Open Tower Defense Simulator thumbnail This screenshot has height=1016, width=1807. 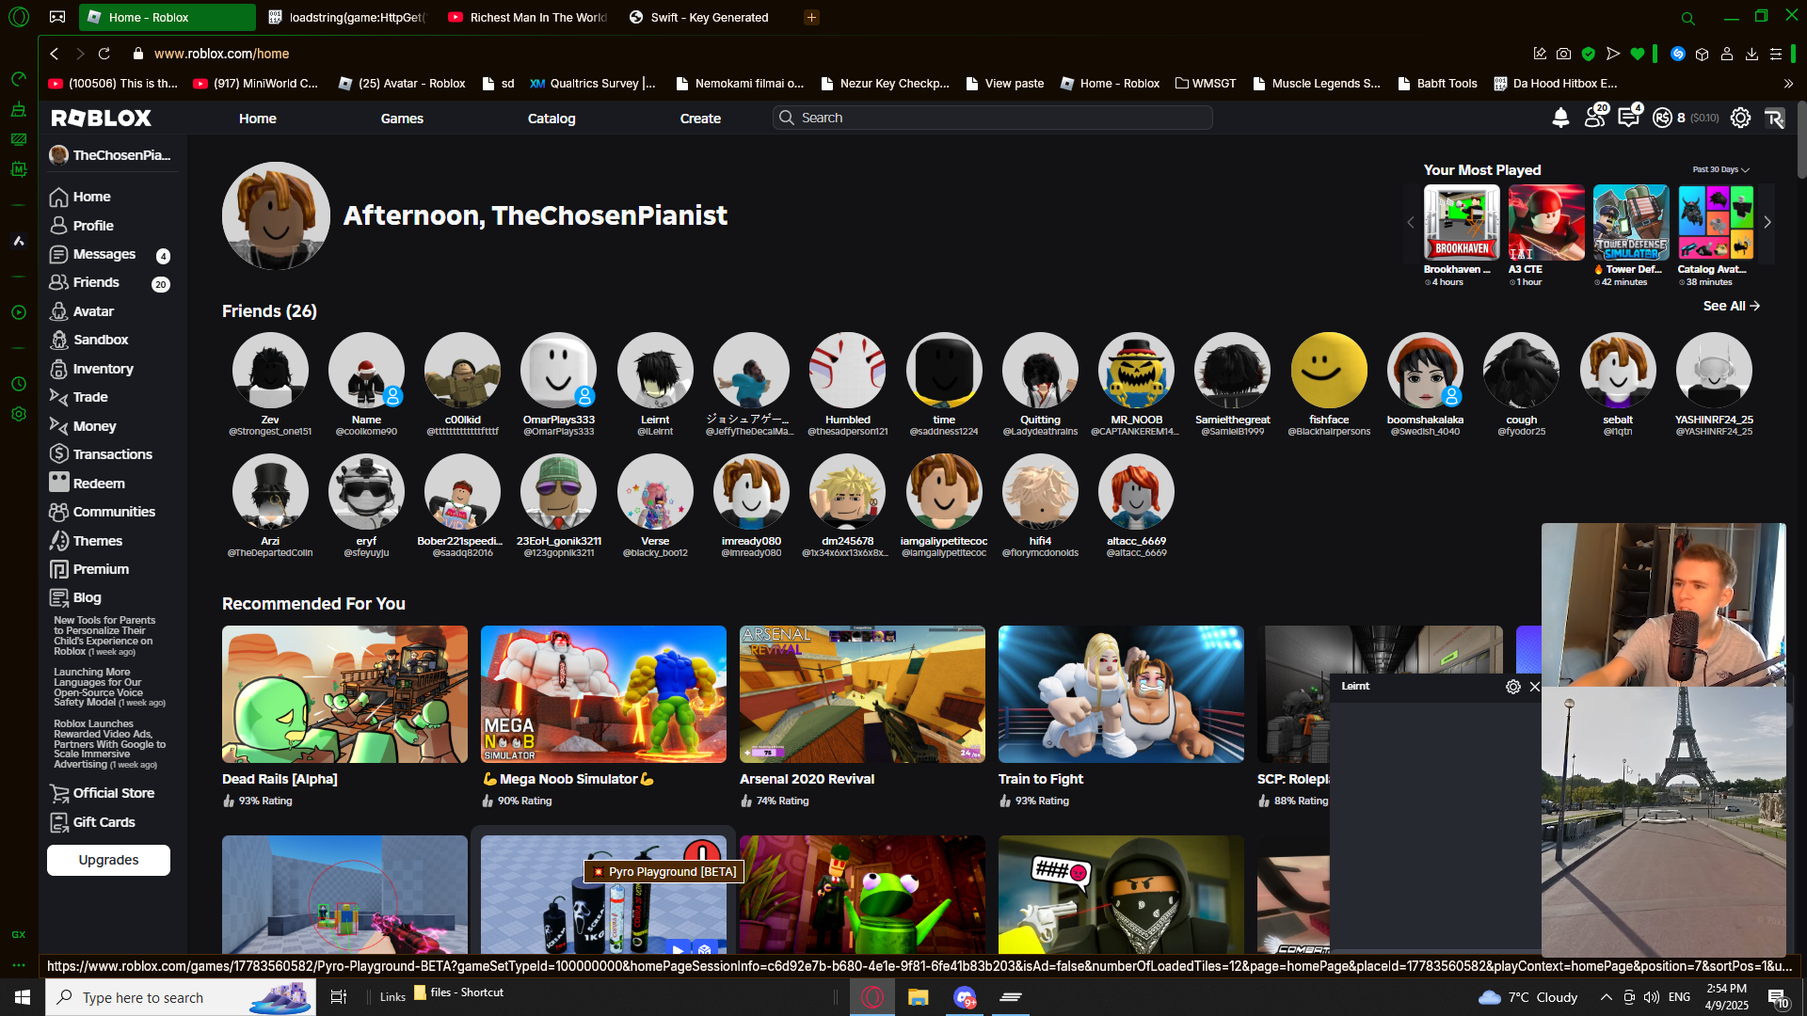(x=1631, y=222)
